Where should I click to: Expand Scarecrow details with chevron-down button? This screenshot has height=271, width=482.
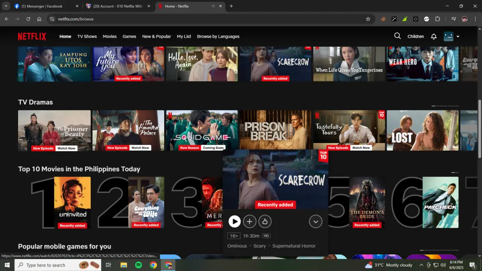(x=316, y=221)
